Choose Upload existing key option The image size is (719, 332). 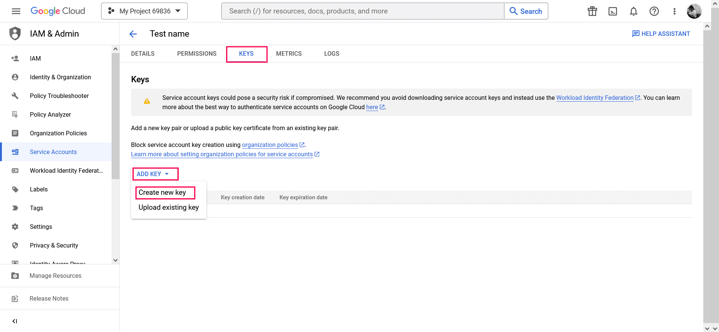(169, 207)
